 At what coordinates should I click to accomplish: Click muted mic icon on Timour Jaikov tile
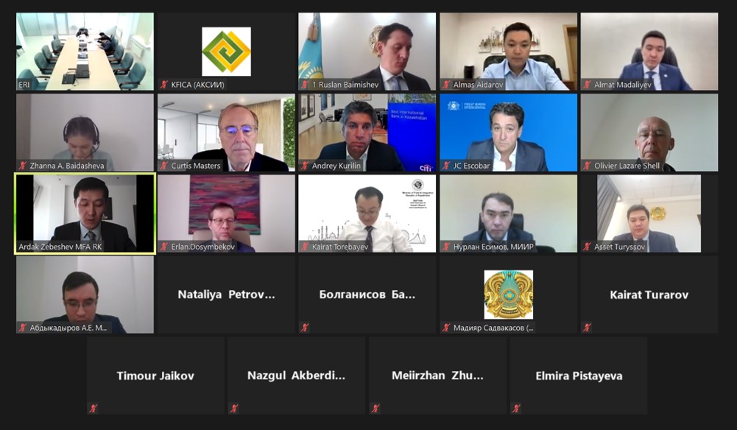click(x=94, y=409)
